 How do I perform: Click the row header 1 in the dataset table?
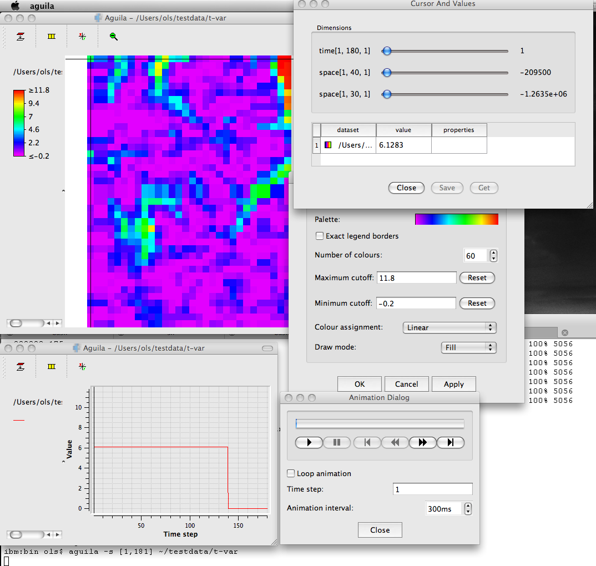[316, 145]
